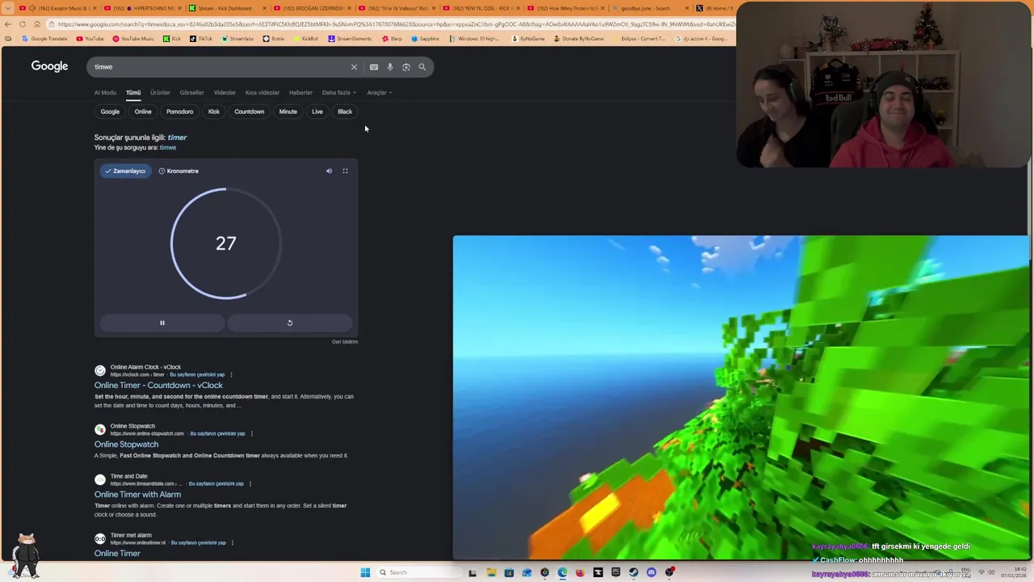Screen dimensions: 1034x582
Task: Select the Ürünler search tab
Action: [160, 93]
